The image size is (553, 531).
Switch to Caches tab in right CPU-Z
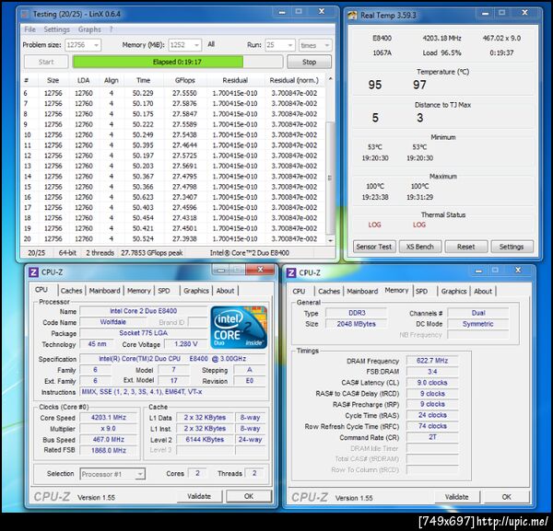point(329,291)
